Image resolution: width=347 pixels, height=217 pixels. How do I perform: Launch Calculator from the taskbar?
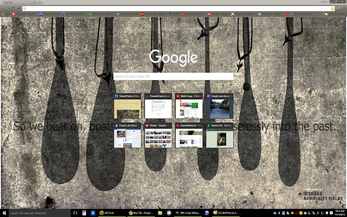(84, 213)
